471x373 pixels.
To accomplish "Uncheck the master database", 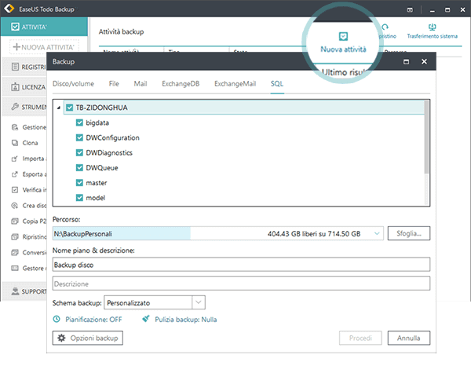I will 79,183.
